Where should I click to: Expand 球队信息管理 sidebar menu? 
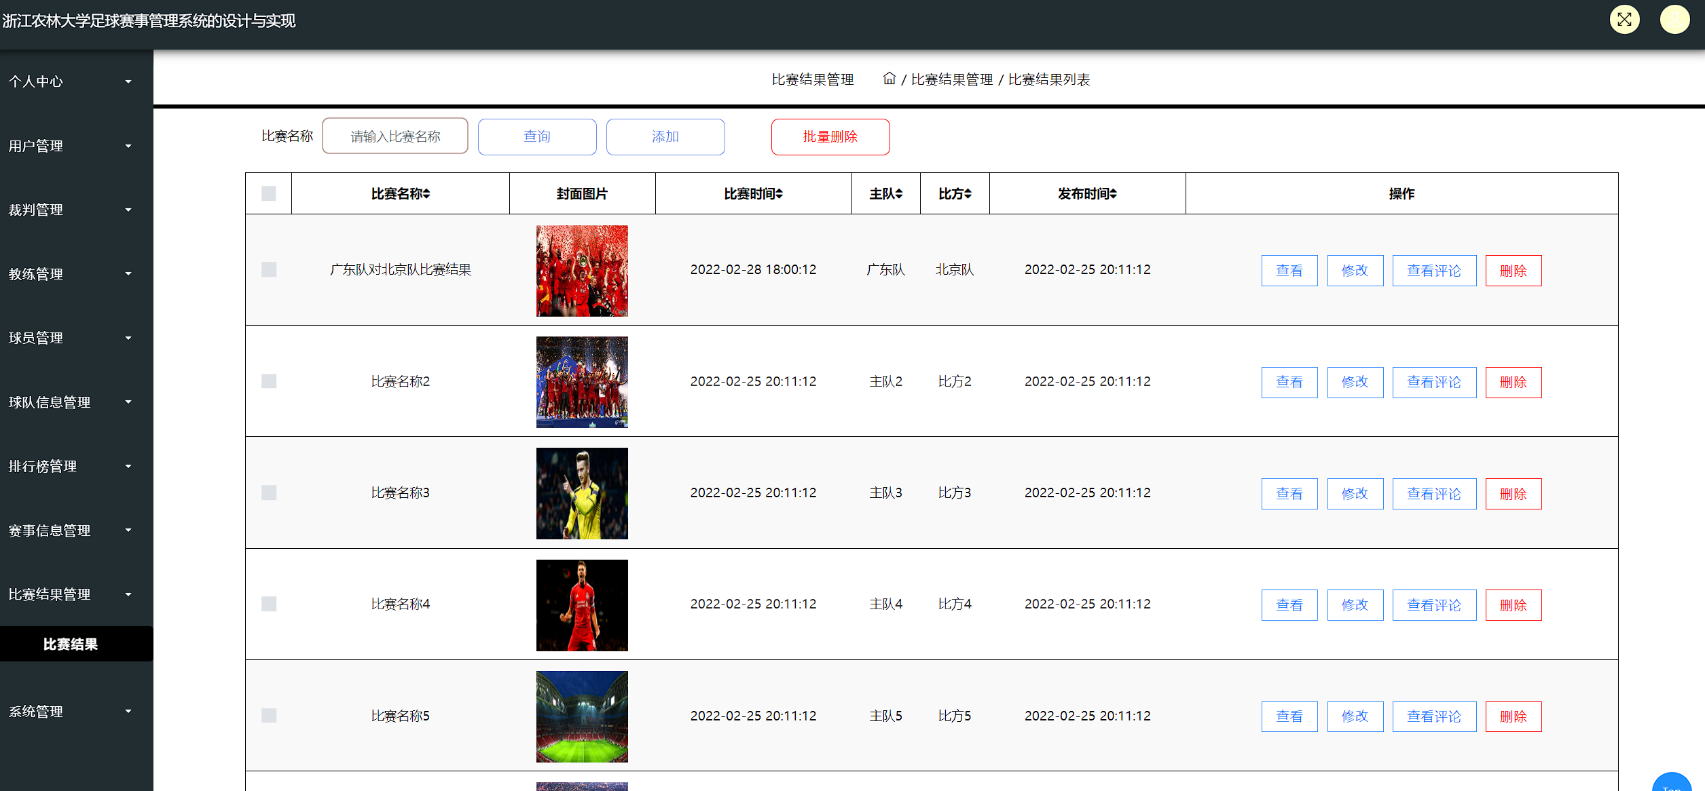[70, 402]
